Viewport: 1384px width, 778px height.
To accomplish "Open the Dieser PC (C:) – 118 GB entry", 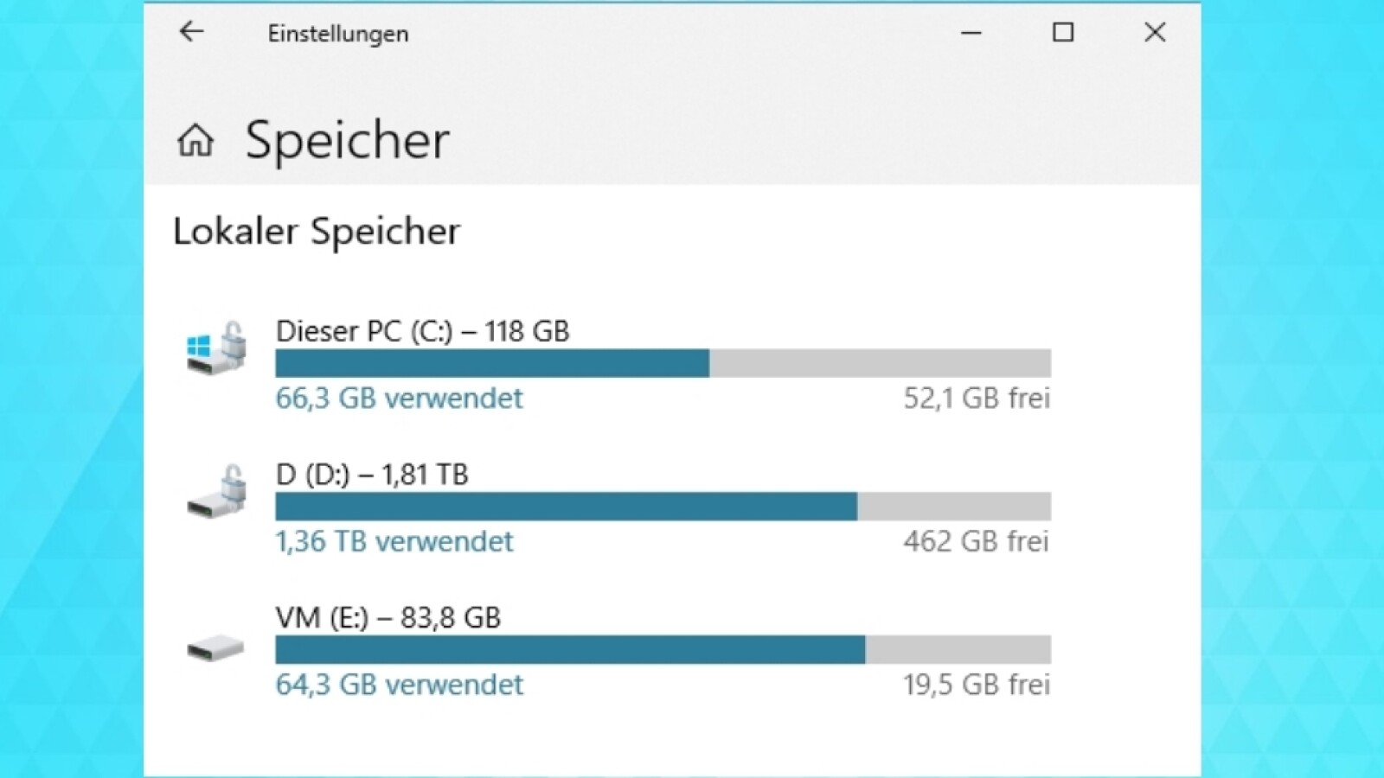I will [x=422, y=331].
